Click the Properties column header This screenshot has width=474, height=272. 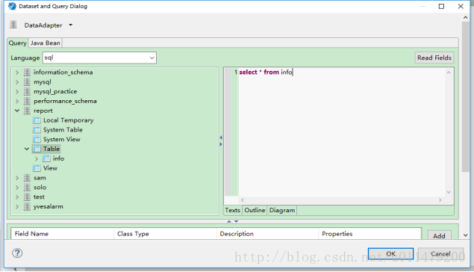tap(370, 234)
